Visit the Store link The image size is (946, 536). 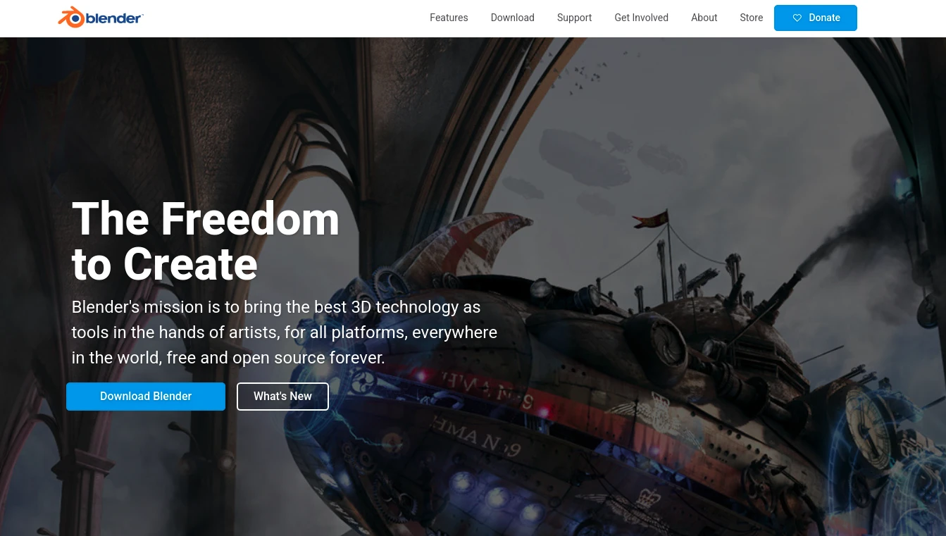pyautogui.click(x=751, y=18)
